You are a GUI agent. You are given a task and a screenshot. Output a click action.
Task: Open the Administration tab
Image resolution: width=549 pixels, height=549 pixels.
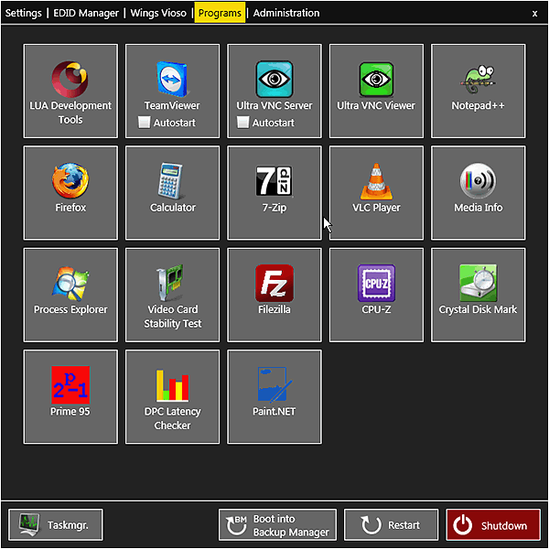[x=286, y=13]
